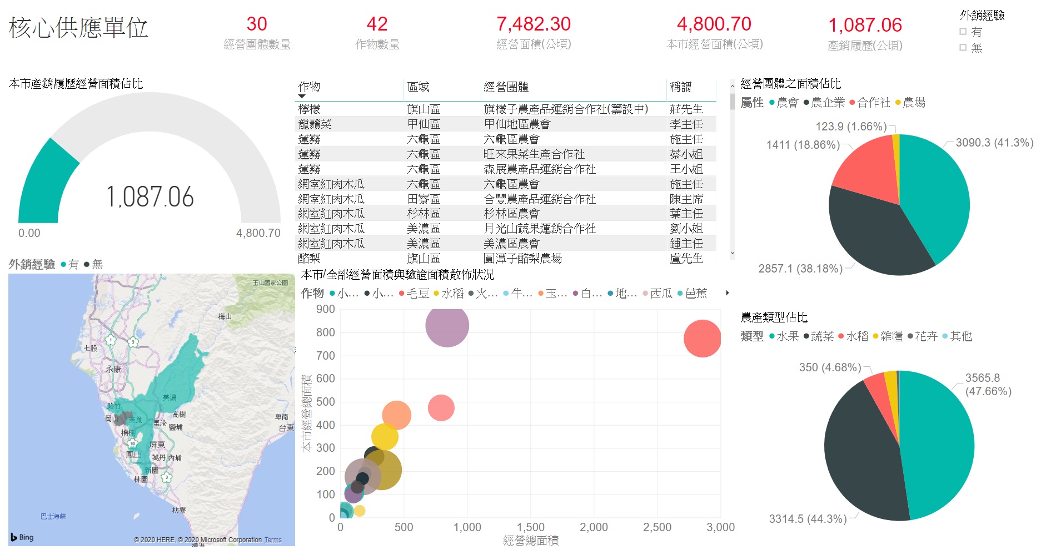
Task: Select 其他 legend item in type chart
Action: [x=957, y=336]
